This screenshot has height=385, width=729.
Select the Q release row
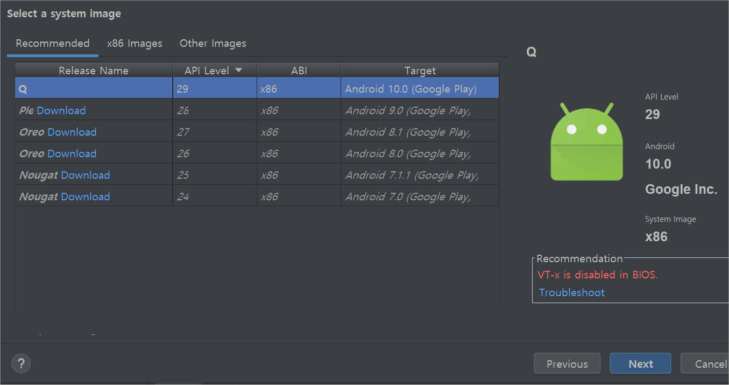(x=257, y=88)
